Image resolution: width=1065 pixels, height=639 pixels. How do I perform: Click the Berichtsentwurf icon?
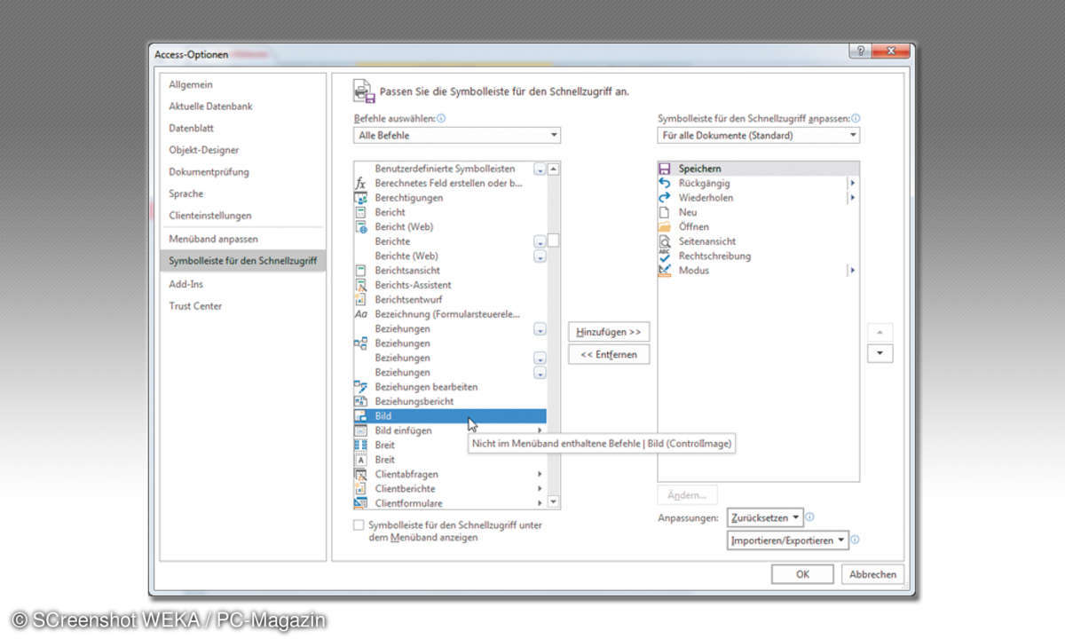pyautogui.click(x=360, y=300)
